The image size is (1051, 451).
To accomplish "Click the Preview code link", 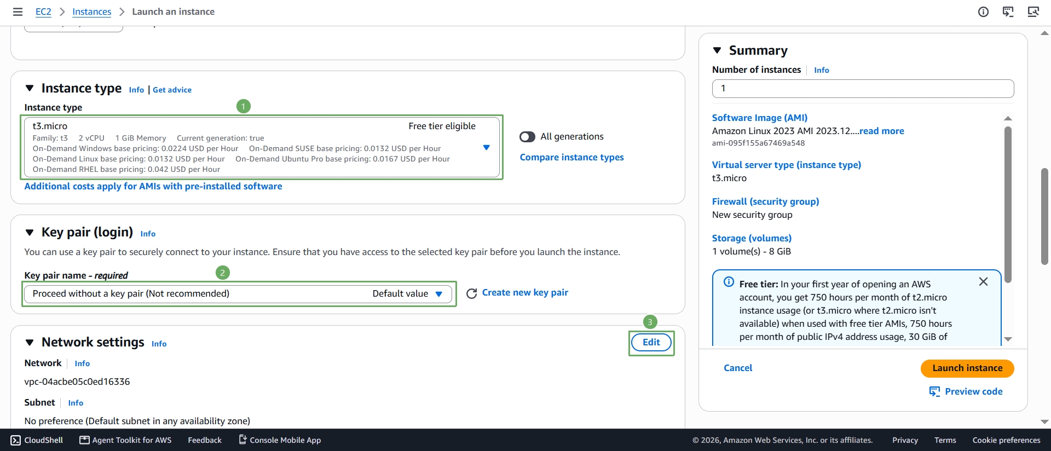I will 966,391.
